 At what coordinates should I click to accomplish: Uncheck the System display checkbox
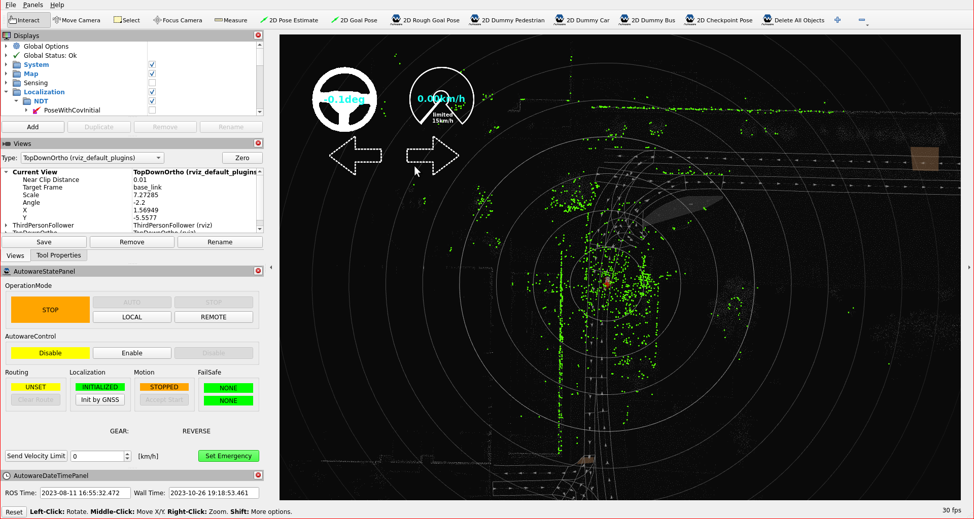(x=152, y=65)
